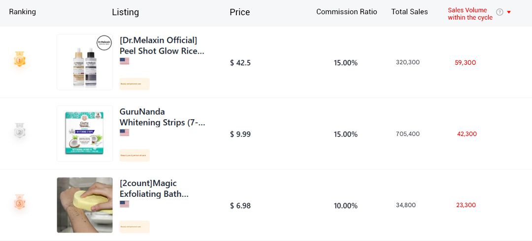Screen dimensions: 532x241
Task: Click the US flag under Dr.Melaxin listing
Action: [x=125, y=61]
